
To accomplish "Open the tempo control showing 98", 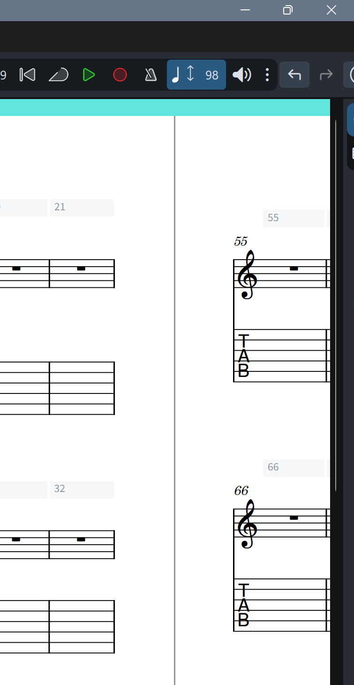I will [196, 75].
